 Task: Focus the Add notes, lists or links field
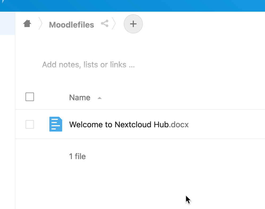point(88,64)
